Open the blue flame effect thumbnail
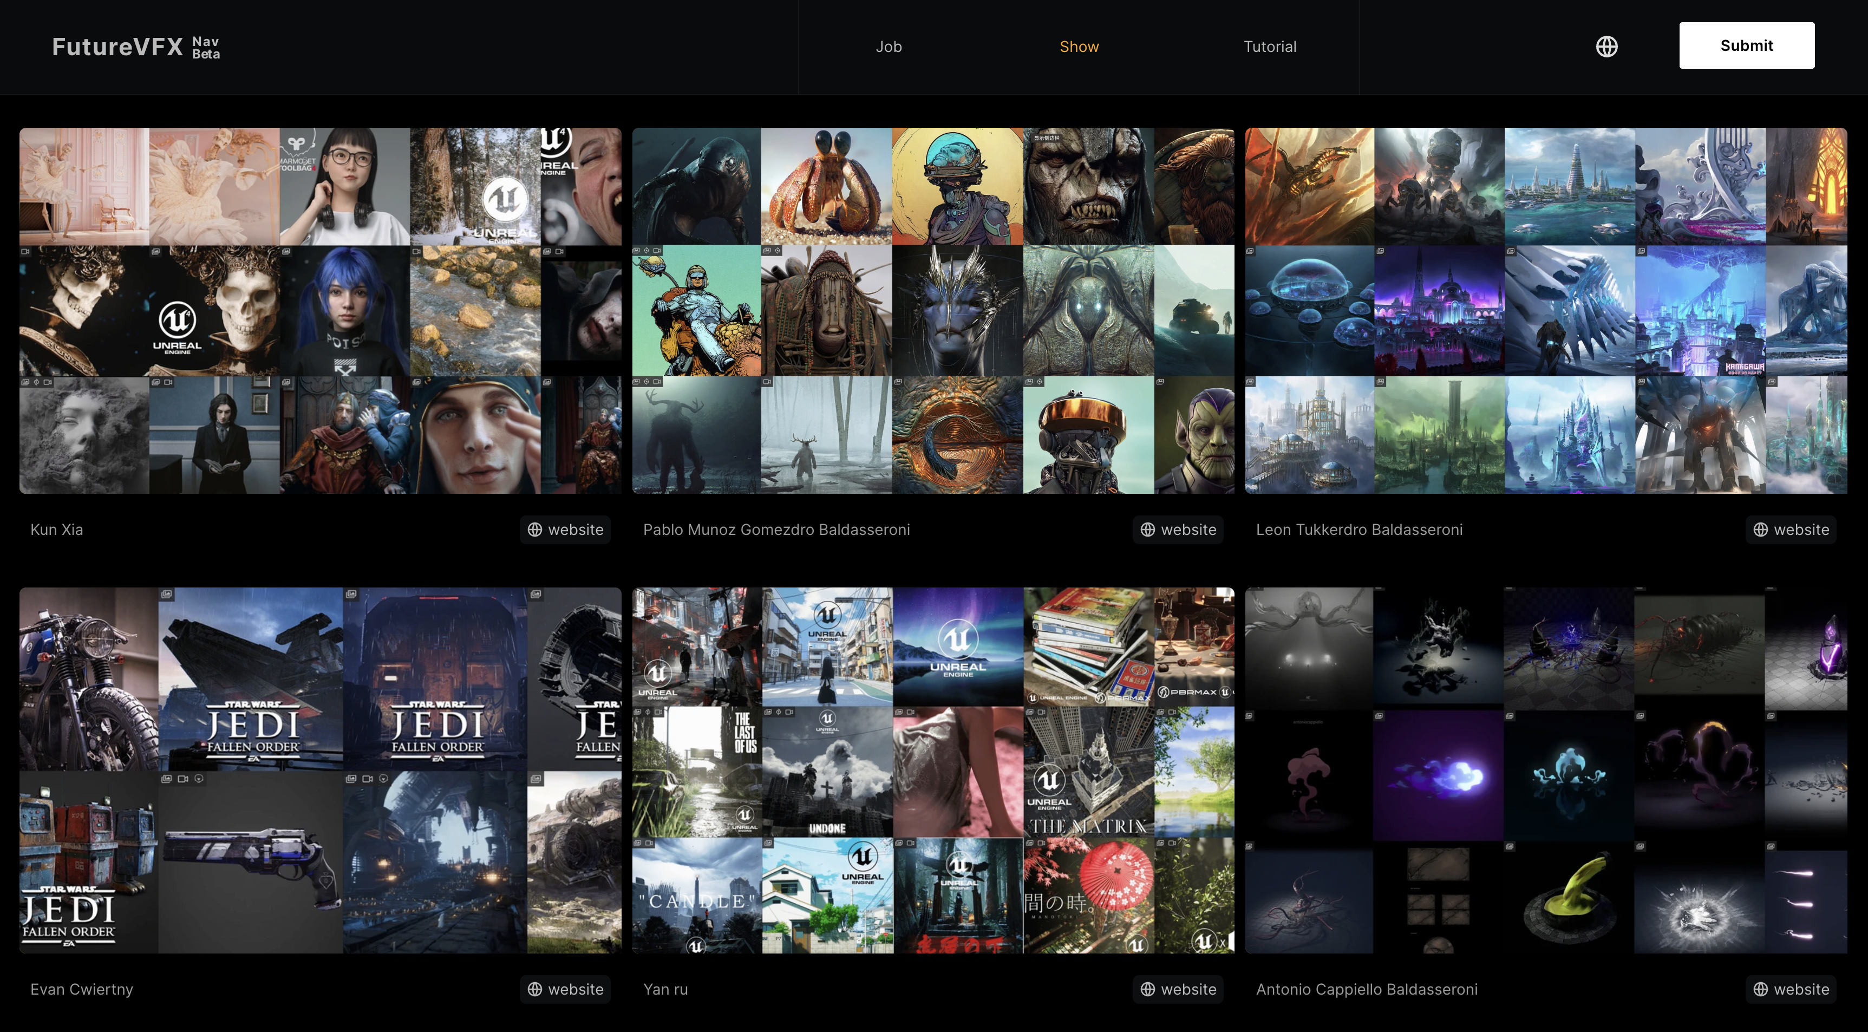1868x1032 pixels. pyautogui.click(x=1439, y=776)
